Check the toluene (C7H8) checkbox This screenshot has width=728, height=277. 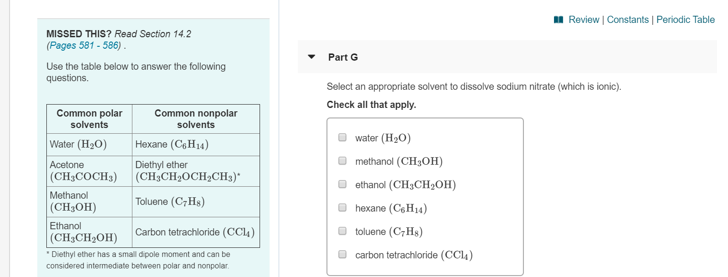pyautogui.click(x=342, y=231)
